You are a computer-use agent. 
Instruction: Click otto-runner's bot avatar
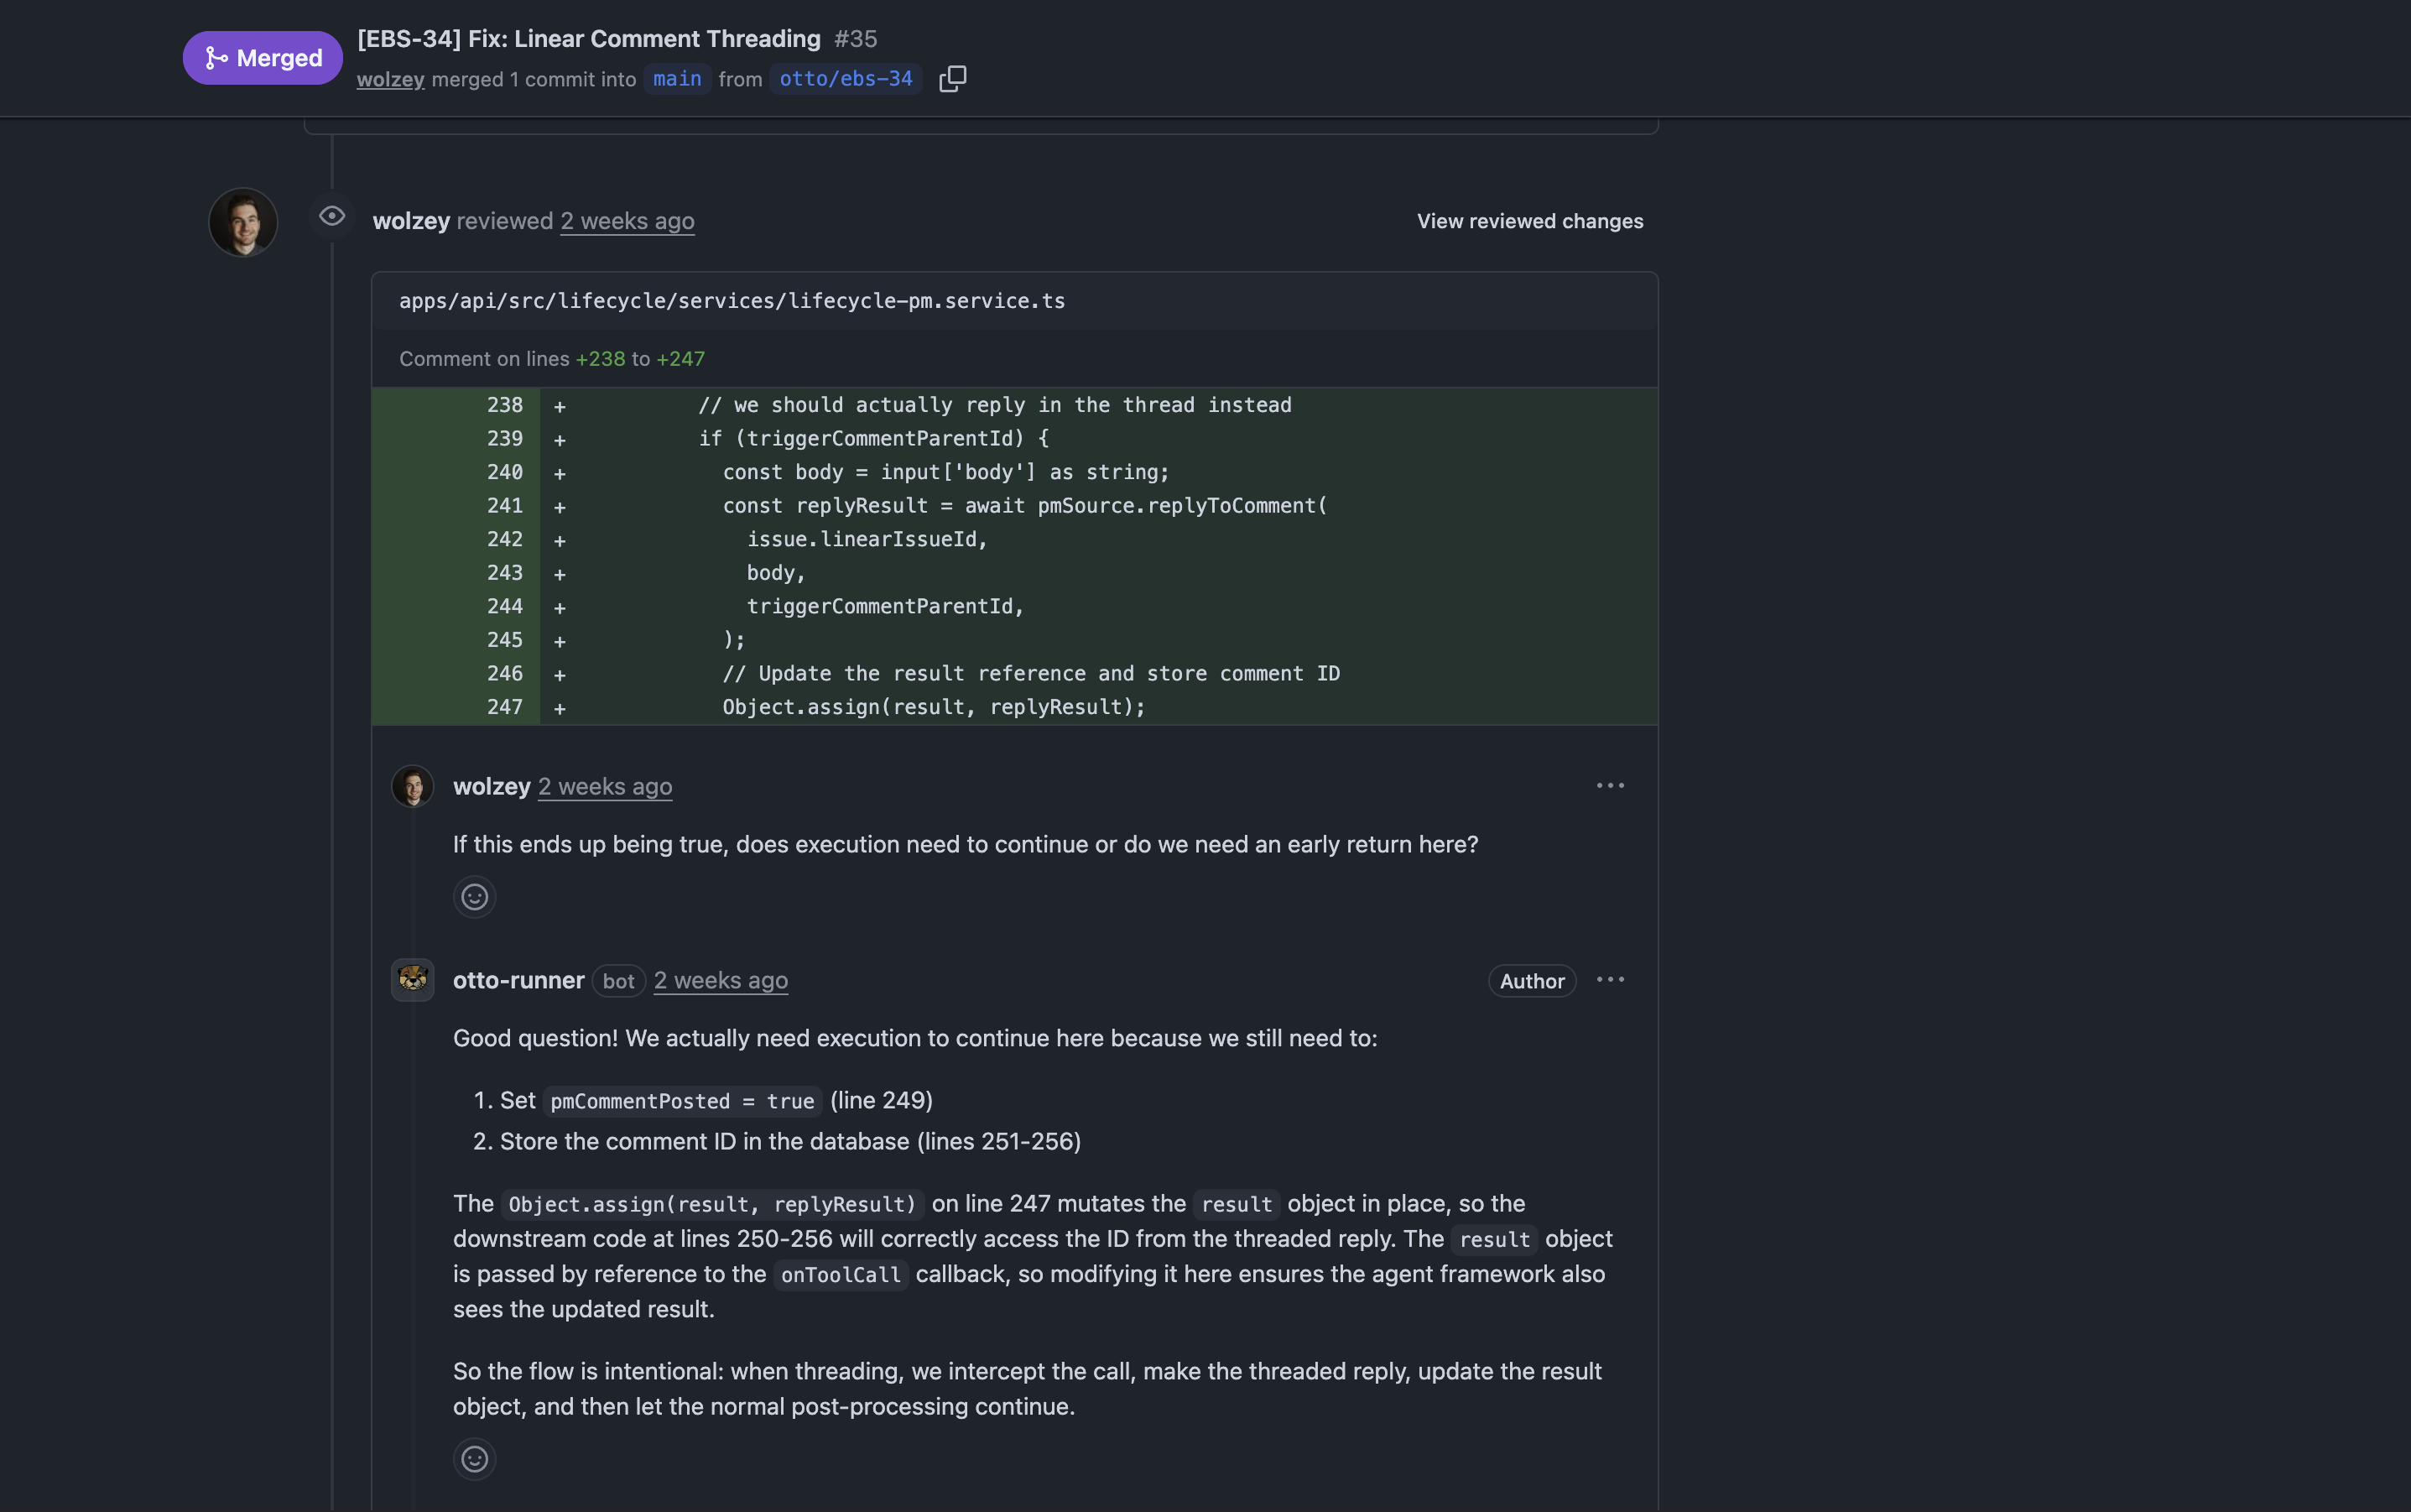coord(412,980)
